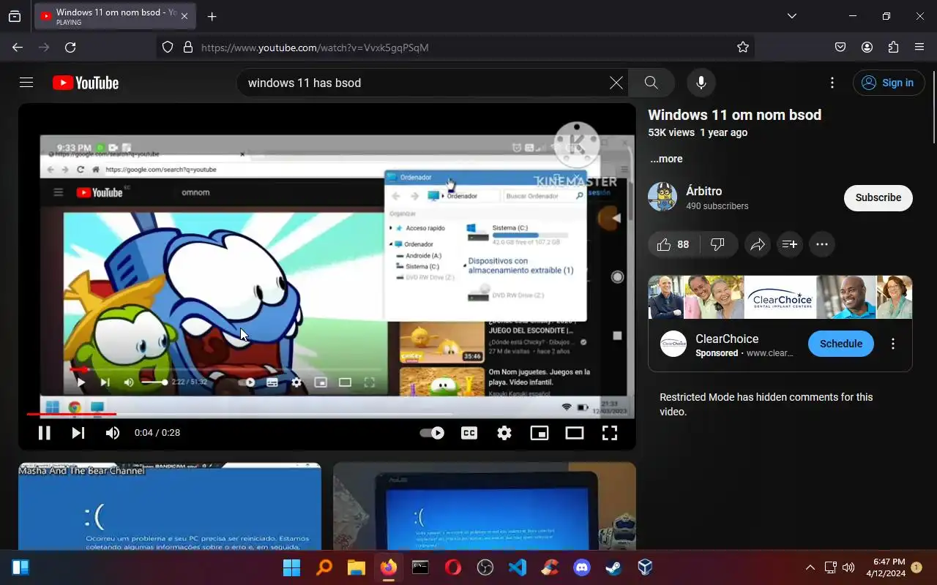Open Windows taskbar search
Viewport: 937px width, 585px height.
click(x=324, y=567)
